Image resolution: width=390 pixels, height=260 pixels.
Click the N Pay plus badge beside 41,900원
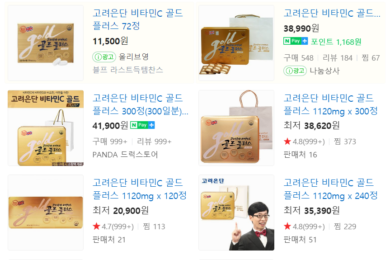(142, 125)
